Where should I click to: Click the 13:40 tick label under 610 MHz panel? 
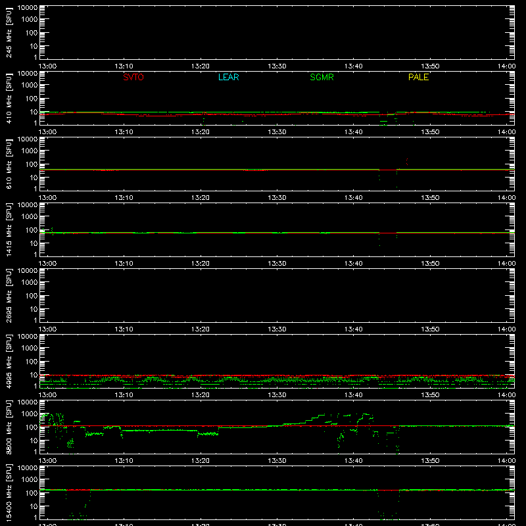pyautogui.click(x=353, y=198)
